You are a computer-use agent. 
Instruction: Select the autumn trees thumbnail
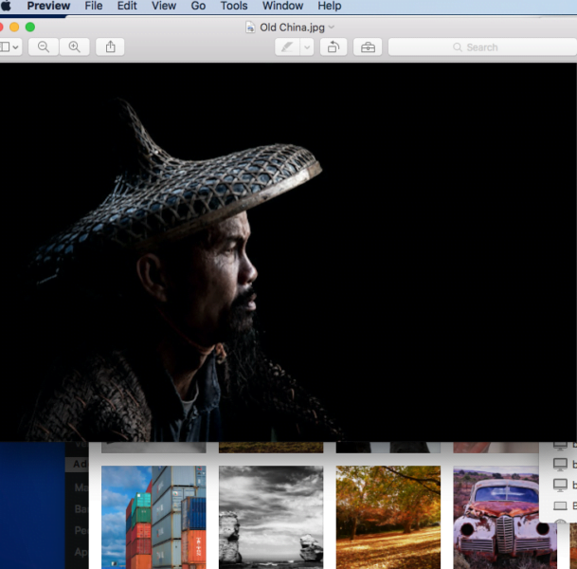click(388, 516)
